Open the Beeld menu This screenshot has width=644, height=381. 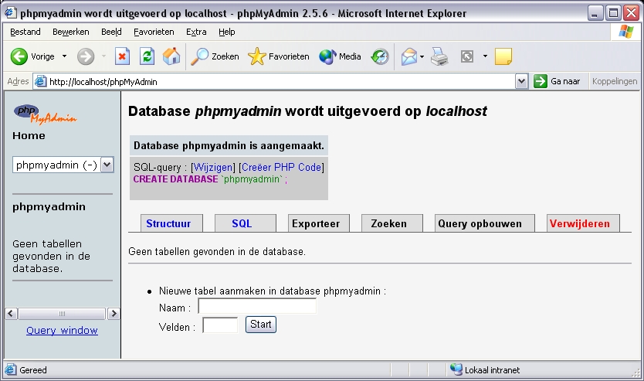click(111, 32)
